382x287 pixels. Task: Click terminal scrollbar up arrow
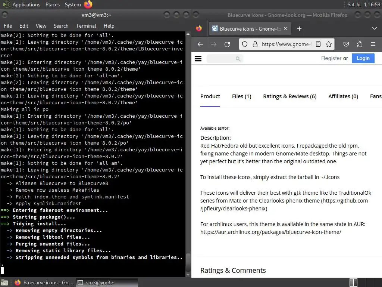pos(188,34)
